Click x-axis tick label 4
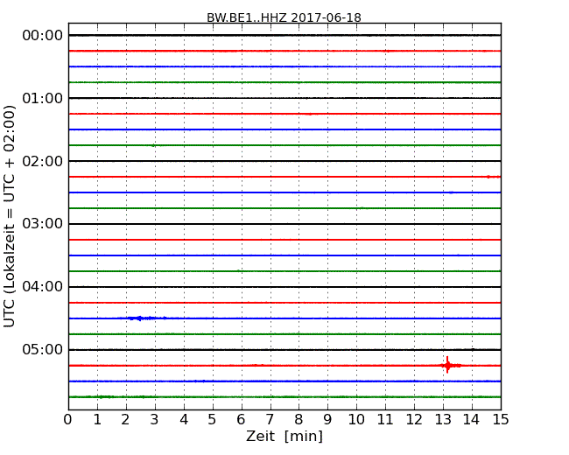569x455 pixels. (x=184, y=420)
